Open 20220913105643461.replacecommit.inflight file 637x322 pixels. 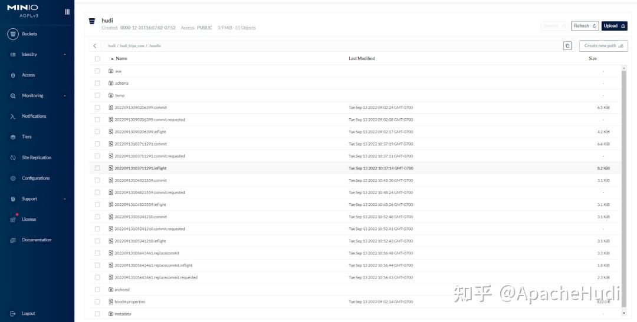tap(153, 265)
